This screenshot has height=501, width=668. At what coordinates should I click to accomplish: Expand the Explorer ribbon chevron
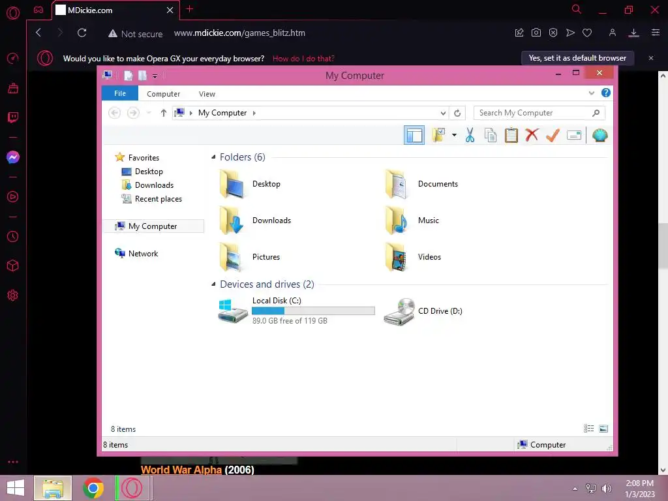point(591,93)
